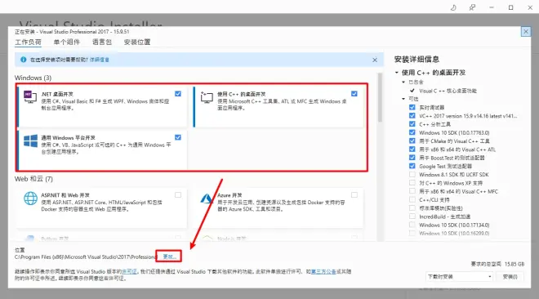Screen dimensions: 539x299
Task: Check IncrediBuild - 生成加速 checkbox
Action: click(x=412, y=216)
